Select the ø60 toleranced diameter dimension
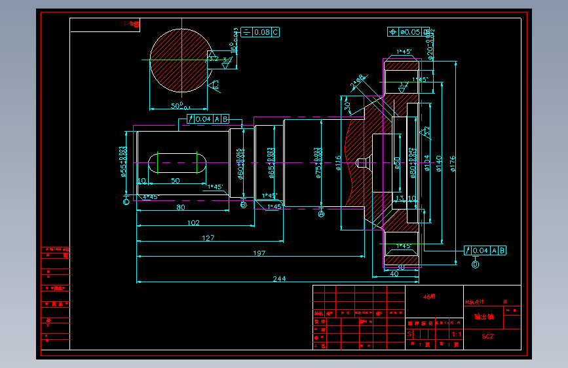568x368 pixels. 240,164
